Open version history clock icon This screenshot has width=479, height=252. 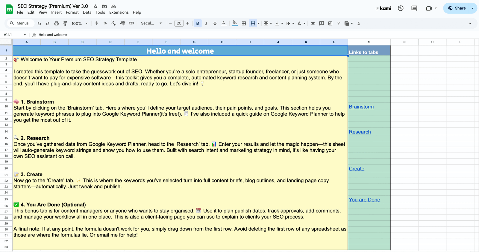point(401,8)
